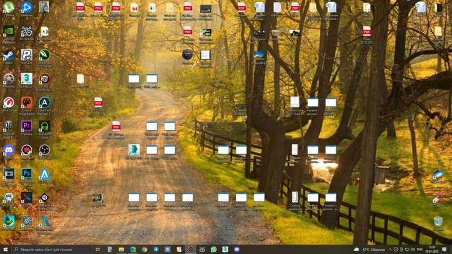Screen dimensions: 452x254
Task: Open the -12°C weather widget
Action: [x=370, y=249]
